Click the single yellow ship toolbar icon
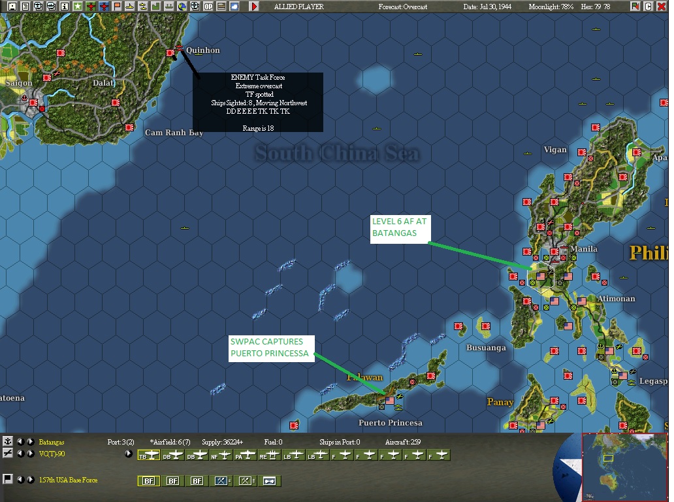674x502 pixels. click(130, 7)
